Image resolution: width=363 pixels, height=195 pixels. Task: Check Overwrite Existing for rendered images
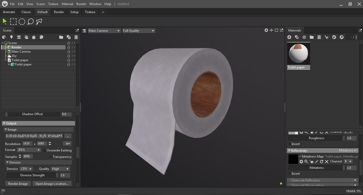45,150
